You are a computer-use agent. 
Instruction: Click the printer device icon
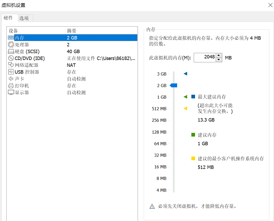coord(11,86)
